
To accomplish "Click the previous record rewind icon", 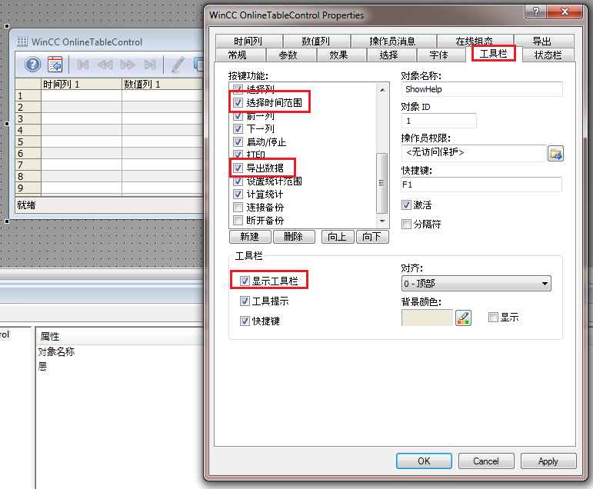I will (105, 65).
